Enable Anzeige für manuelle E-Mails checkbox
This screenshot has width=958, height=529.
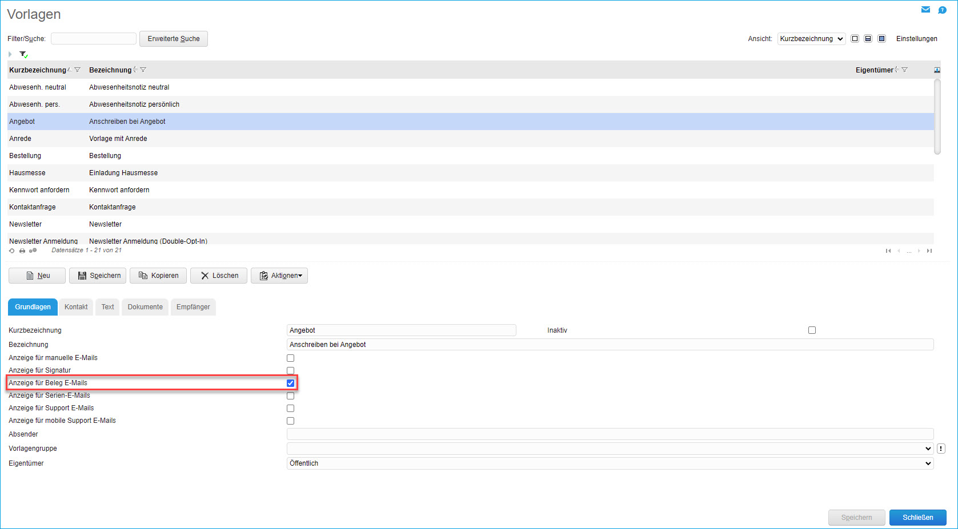[x=290, y=358]
